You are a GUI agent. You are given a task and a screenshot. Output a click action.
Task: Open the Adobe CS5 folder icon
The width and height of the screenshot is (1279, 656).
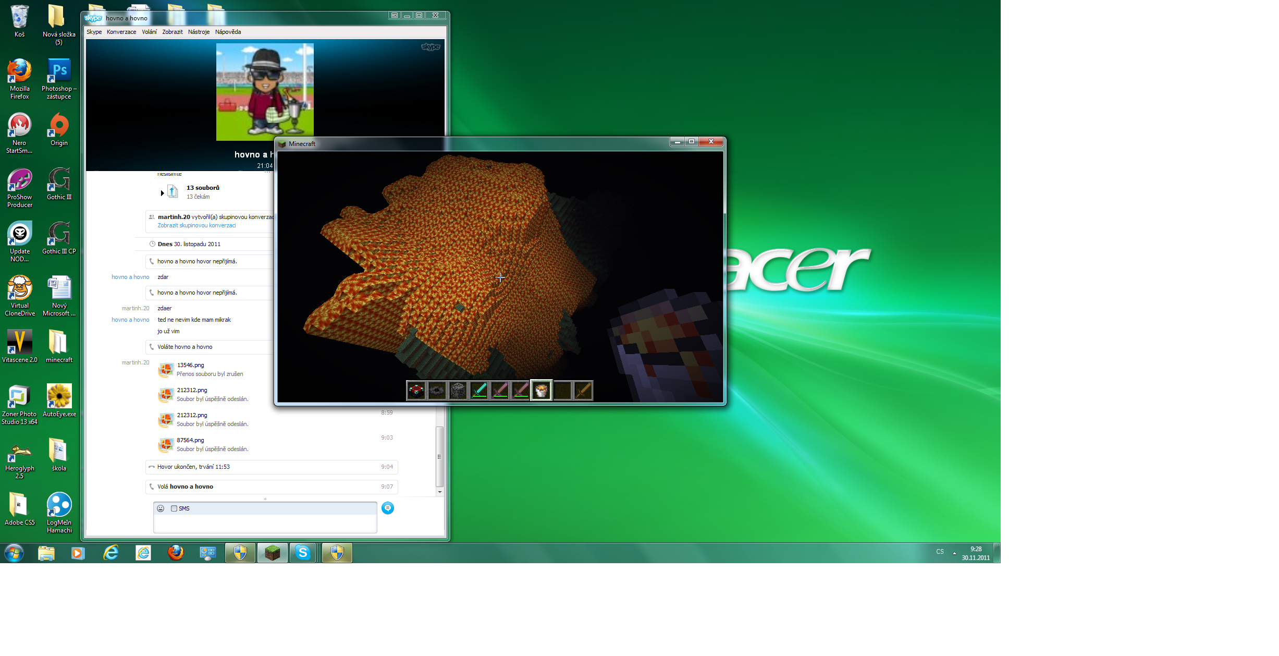[19, 509]
